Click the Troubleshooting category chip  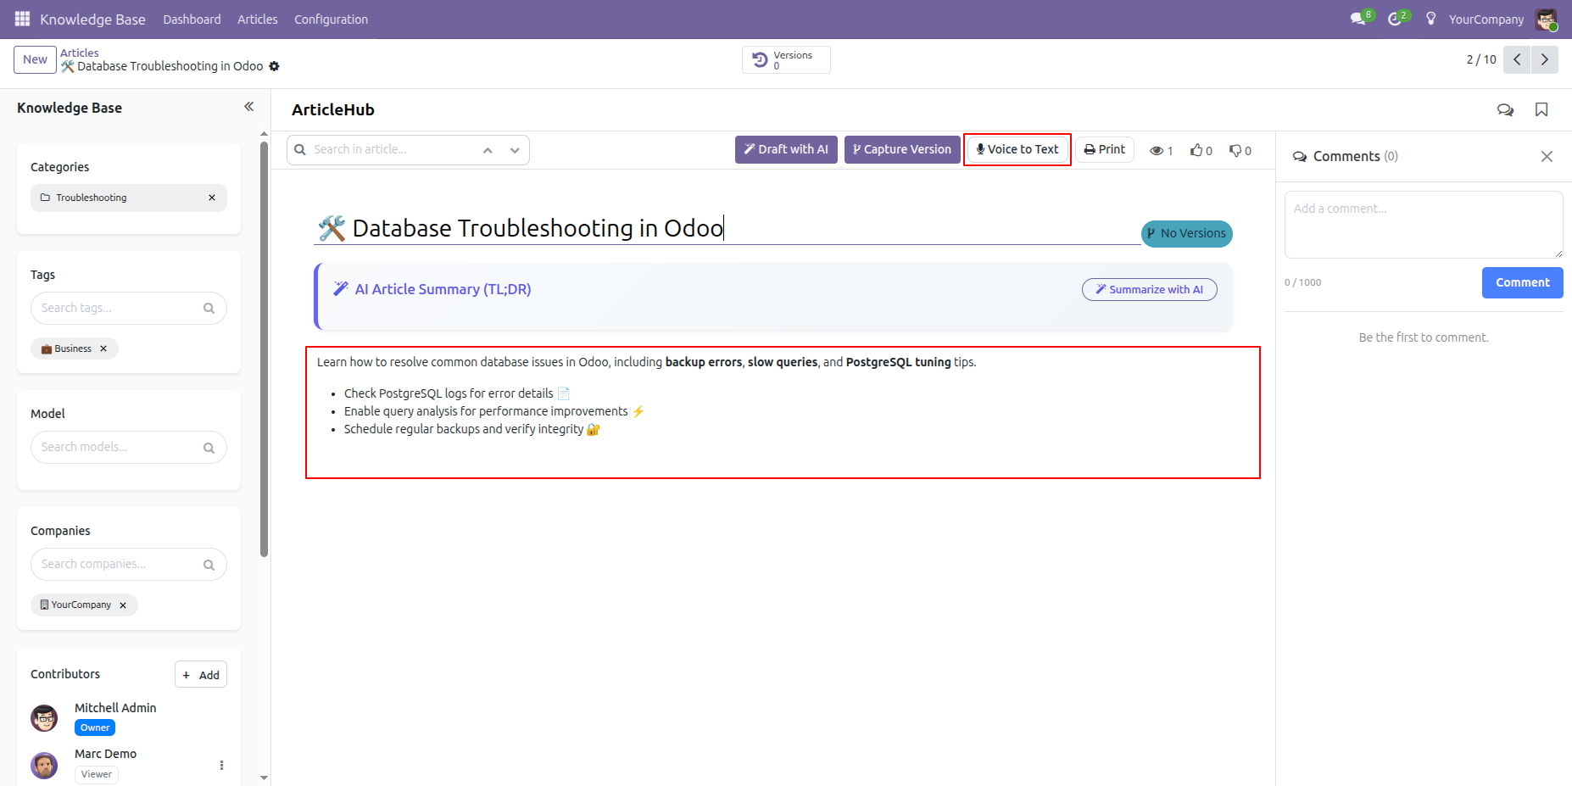pos(129,198)
